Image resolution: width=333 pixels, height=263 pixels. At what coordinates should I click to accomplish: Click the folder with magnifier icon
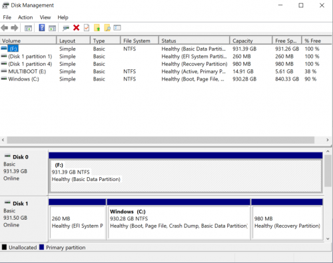click(107, 28)
